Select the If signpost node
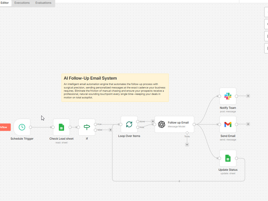Viewport: 268px width, 201px height. [x=87, y=127]
